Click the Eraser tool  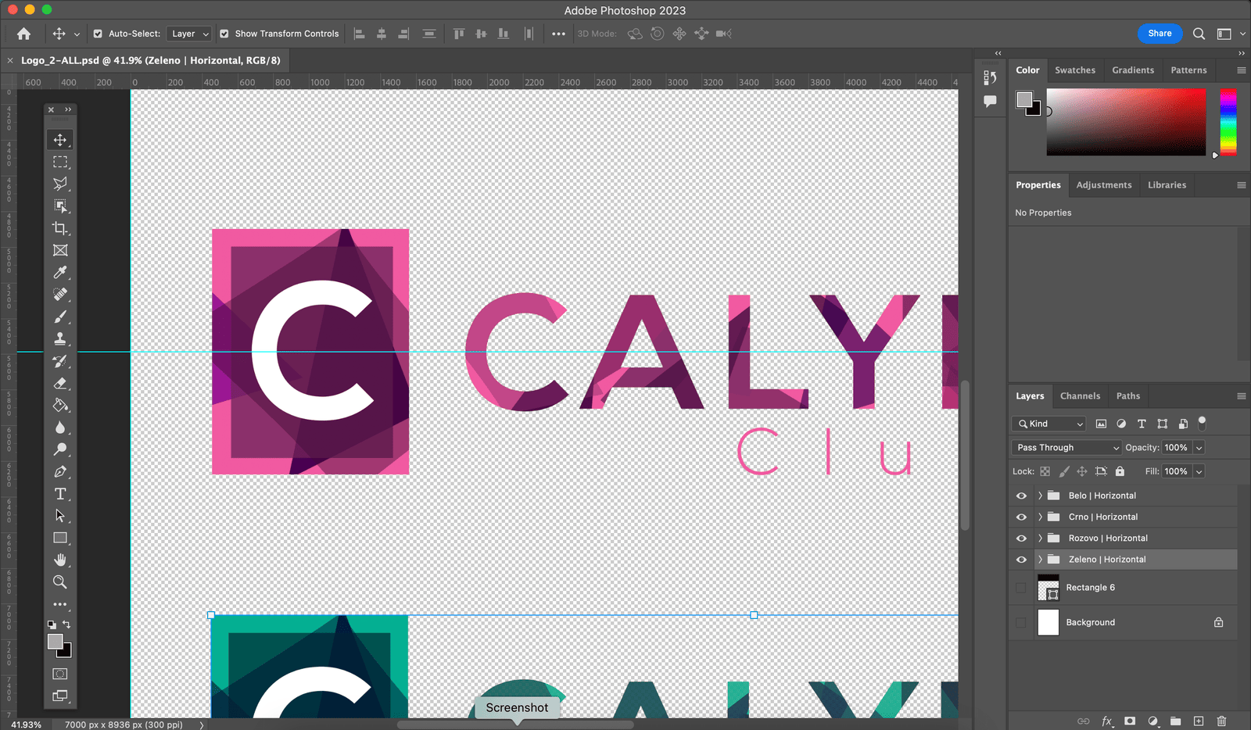[60, 384]
